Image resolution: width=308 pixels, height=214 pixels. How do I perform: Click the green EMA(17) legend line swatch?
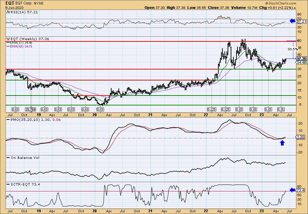pyautogui.click(x=8, y=43)
